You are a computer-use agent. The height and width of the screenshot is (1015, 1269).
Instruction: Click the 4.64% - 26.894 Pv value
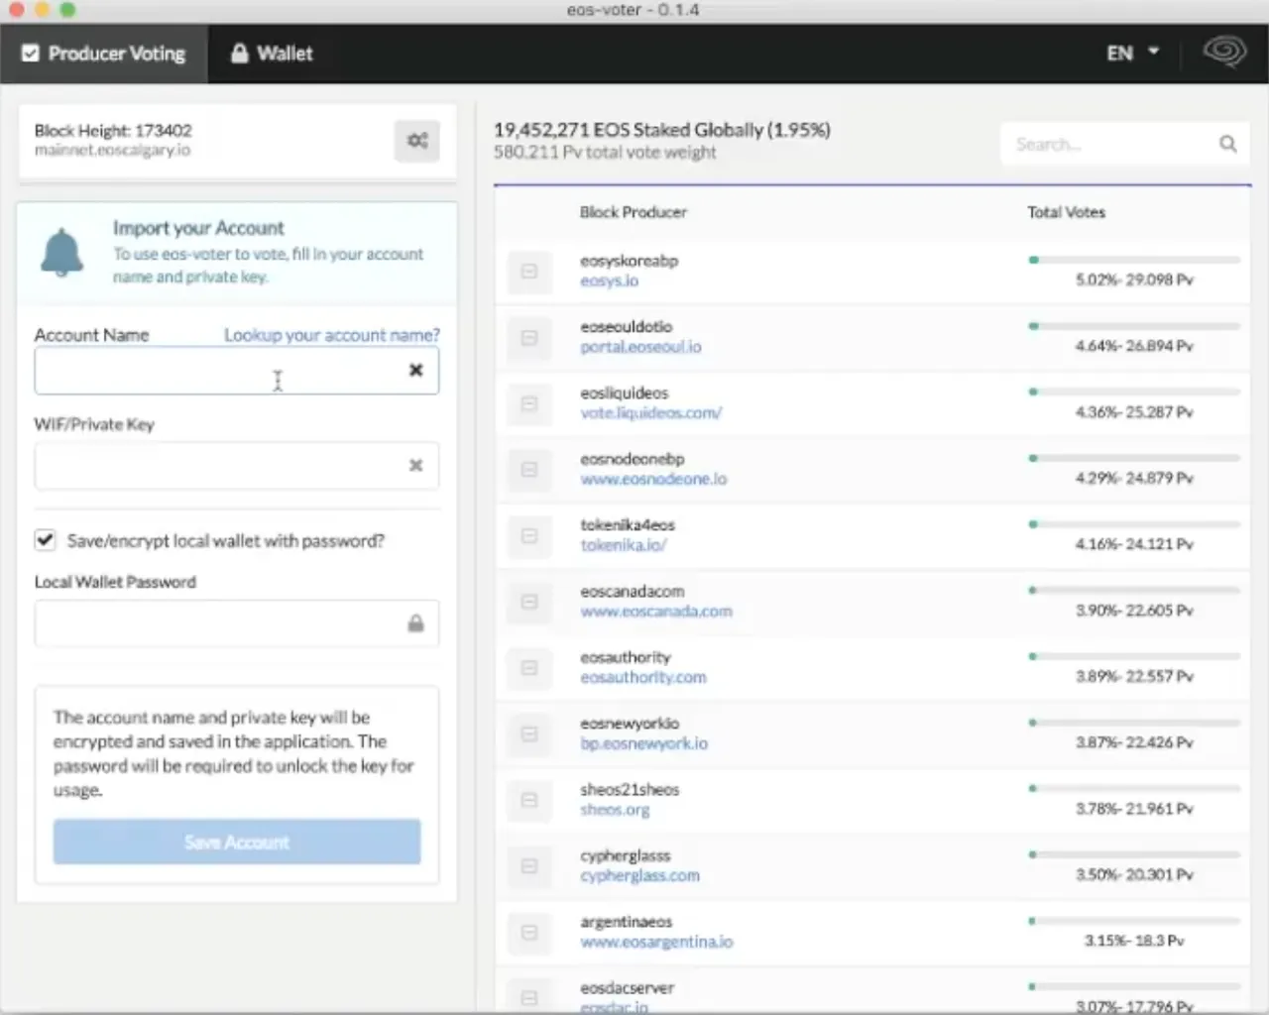click(x=1134, y=346)
